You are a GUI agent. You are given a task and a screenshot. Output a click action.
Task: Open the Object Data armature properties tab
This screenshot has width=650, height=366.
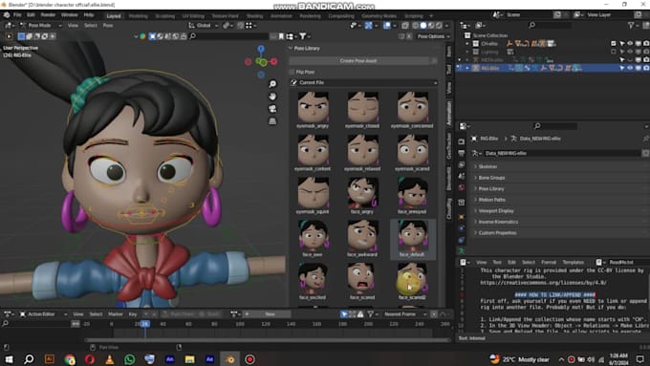click(462, 250)
